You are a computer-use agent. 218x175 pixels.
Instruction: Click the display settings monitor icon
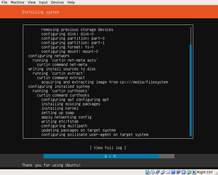tap(173, 172)
